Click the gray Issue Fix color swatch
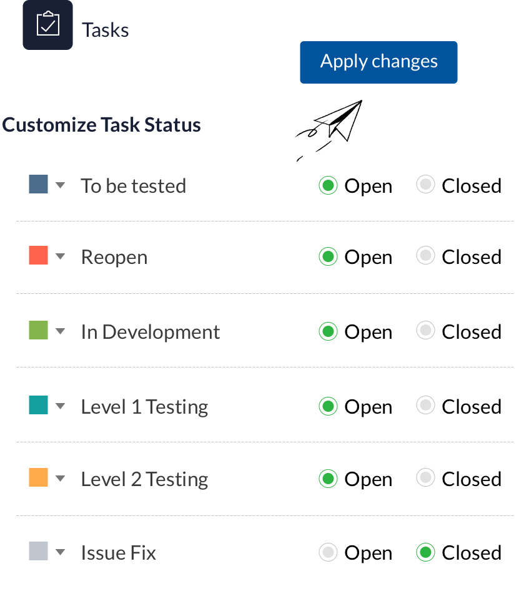529x589 pixels. click(x=39, y=551)
